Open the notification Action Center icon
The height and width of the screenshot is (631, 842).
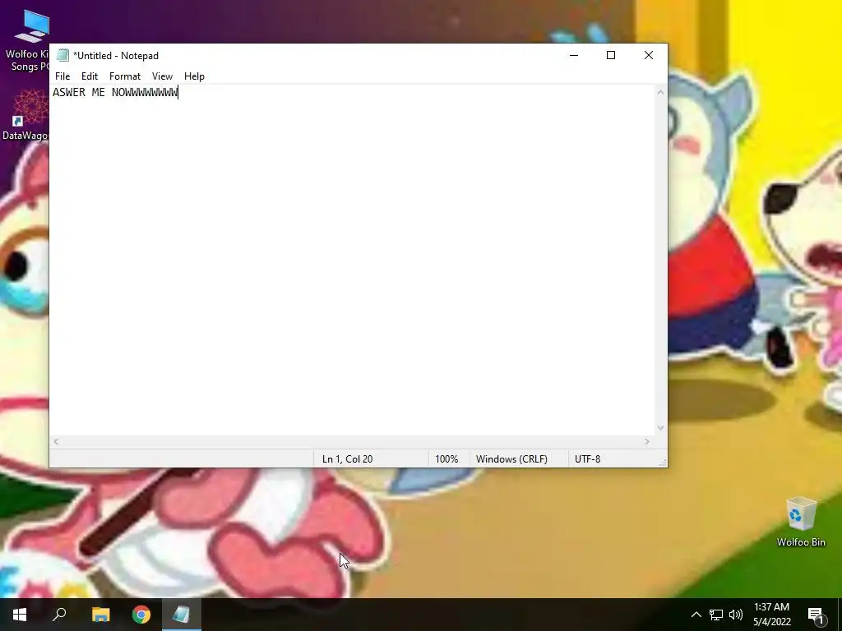click(x=816, y=615)
